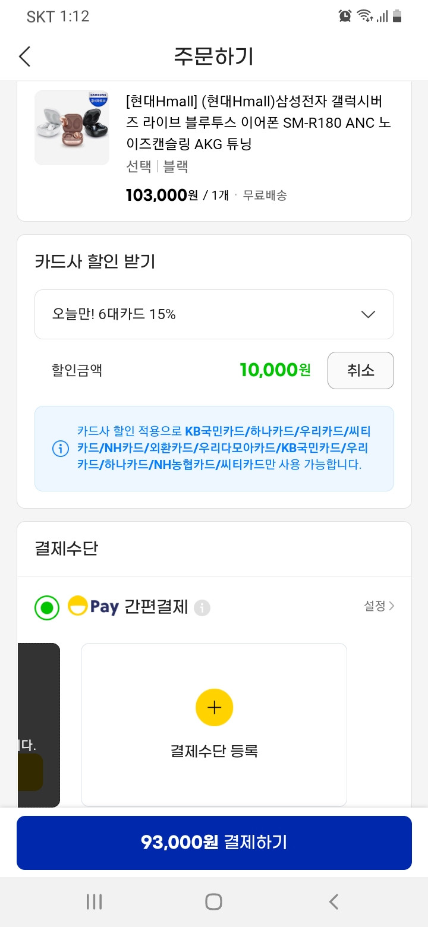The image size is (428, 927).
Task: Tap the yellow Pay logo icon
Action: click(x=78, y=606)
